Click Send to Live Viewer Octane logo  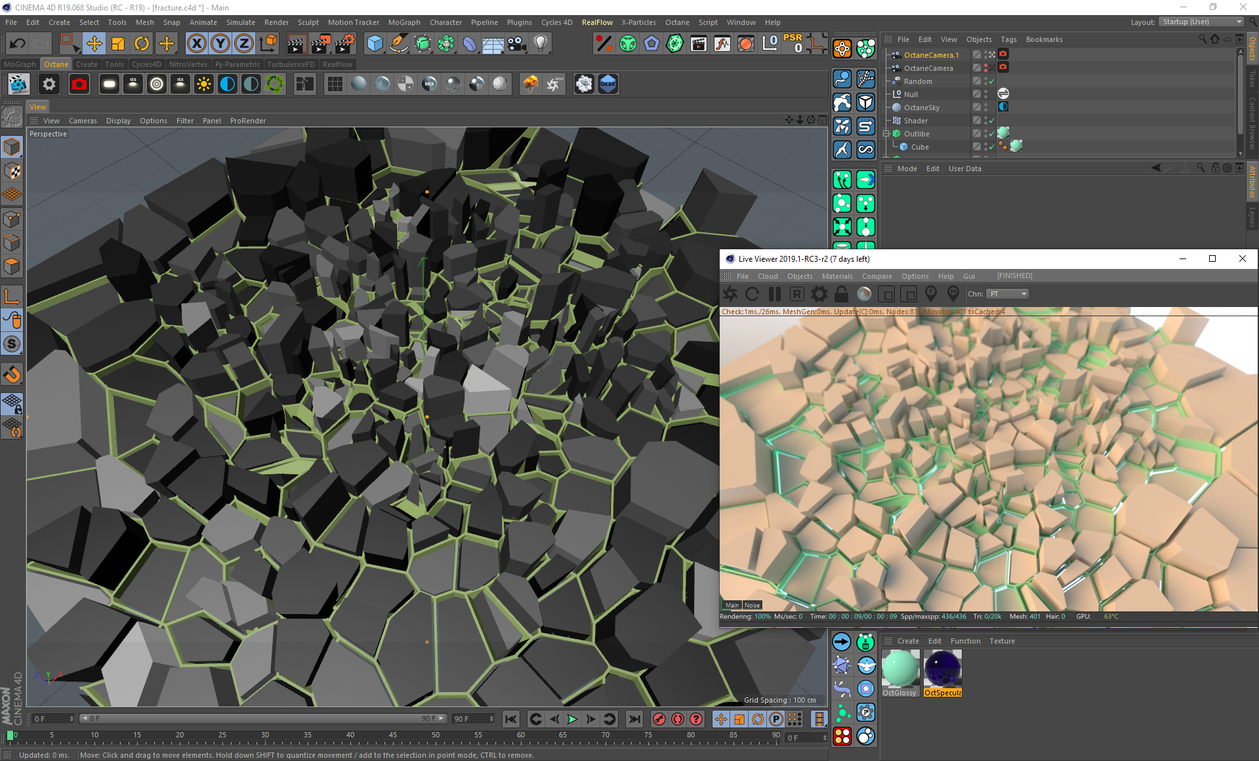pyautogui.click(x=730, y=294)
